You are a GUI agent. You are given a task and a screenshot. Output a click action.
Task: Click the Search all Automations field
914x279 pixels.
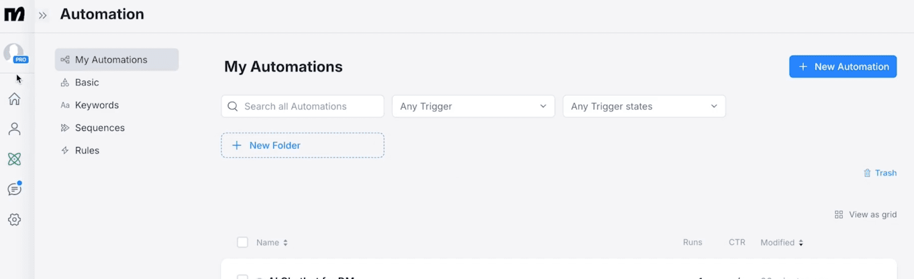tap(302, 106)
